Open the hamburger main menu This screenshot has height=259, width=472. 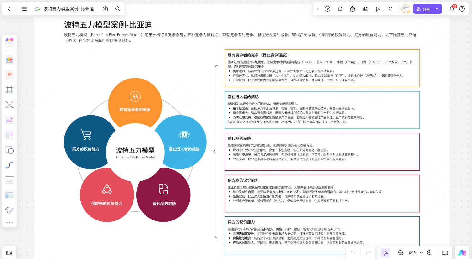(x=24, y=9)
